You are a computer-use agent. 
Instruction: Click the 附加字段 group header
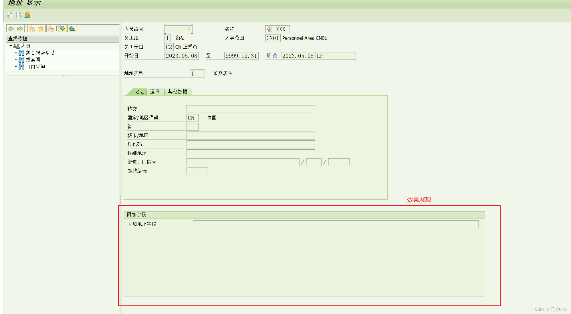[304, 215]
